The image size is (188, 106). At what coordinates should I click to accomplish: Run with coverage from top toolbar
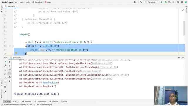click(x=169, y=2)
